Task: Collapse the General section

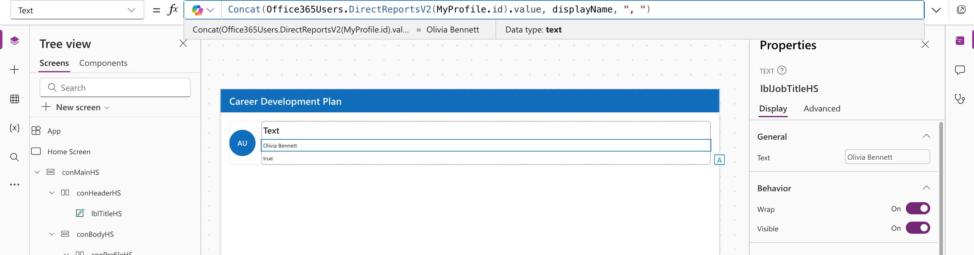Action: tap(926, 136)
